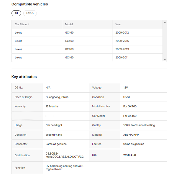Select the GX460 2009-2012 row
177x177 pixels.
[87, 33]
